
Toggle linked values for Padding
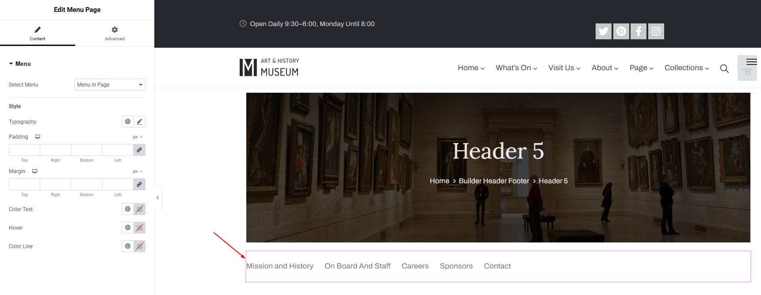(139, 150)
